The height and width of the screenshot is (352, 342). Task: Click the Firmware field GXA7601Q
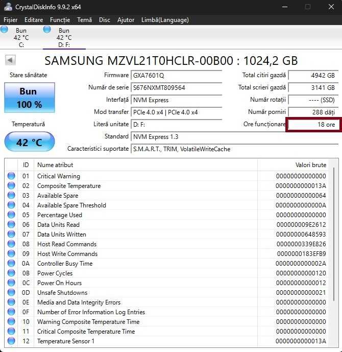tap(176, 75)
